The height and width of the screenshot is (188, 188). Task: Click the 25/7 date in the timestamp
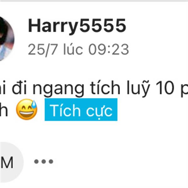tap(43, 50)
